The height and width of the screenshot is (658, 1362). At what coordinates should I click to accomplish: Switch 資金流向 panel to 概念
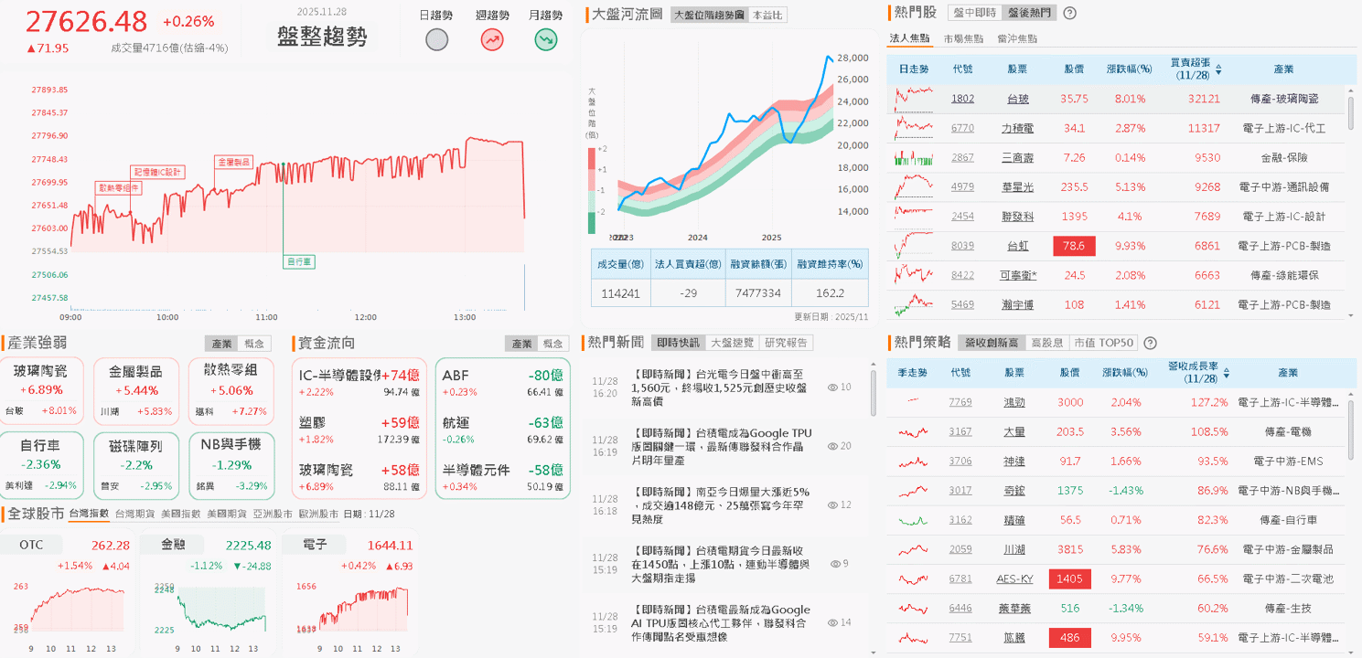pos(553,344)
